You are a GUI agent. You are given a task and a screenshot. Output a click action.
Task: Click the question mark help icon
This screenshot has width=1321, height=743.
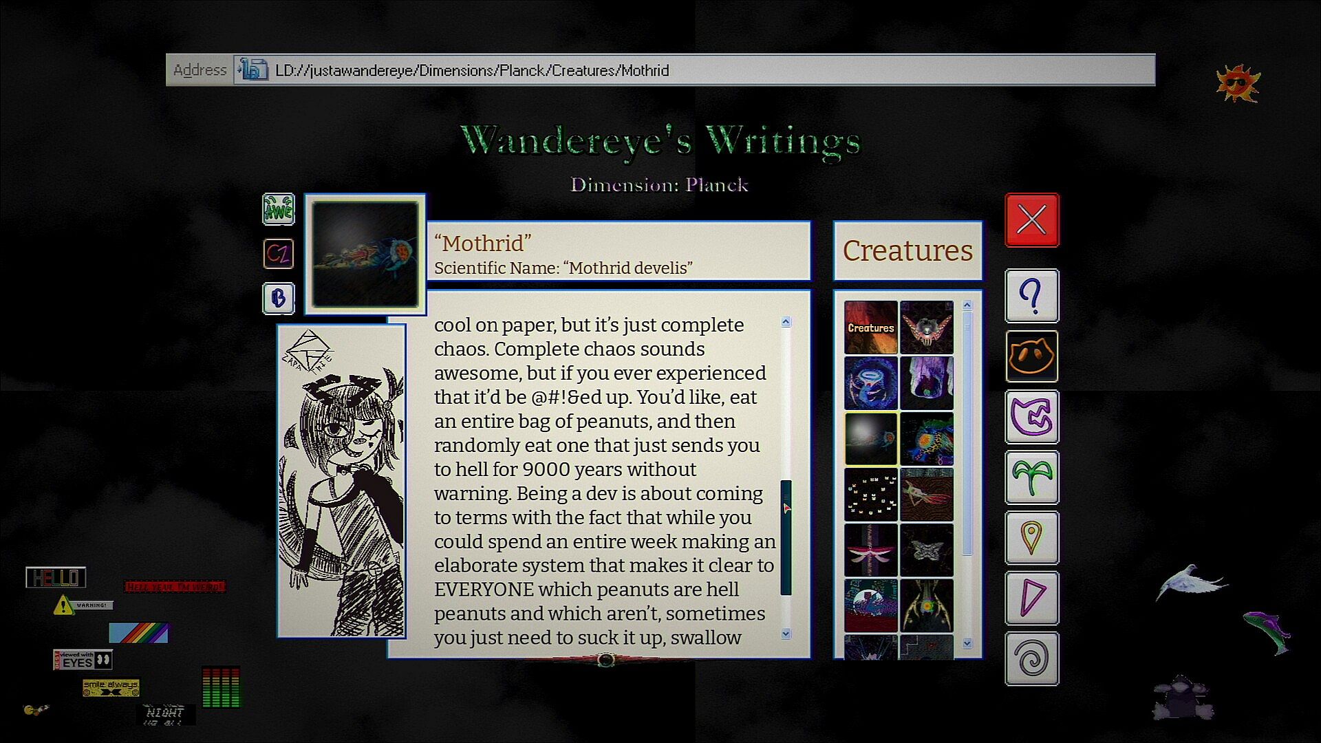[1031, 296]
